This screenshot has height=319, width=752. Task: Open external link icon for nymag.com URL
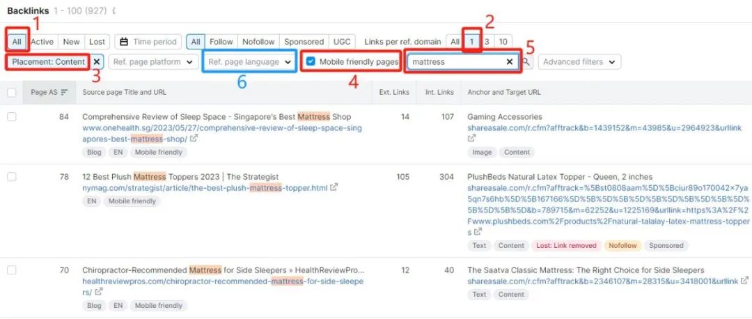click(334, 187)
